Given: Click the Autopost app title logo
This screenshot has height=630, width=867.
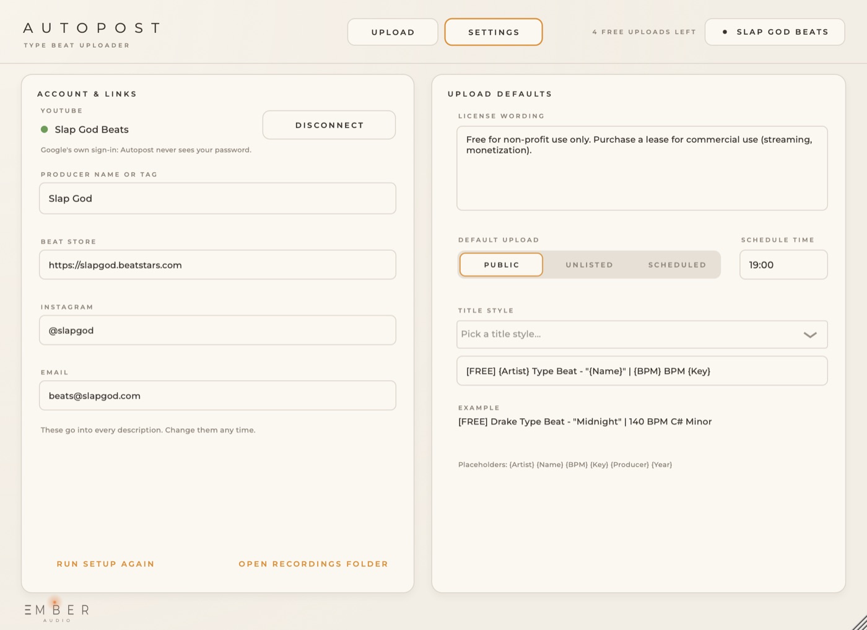Looking at the screenshot, I should coord(92,28).
